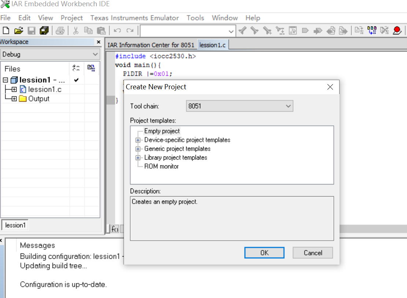407x298 pixels.
Task: Open the Help menu
Action: tap(253, 18)
